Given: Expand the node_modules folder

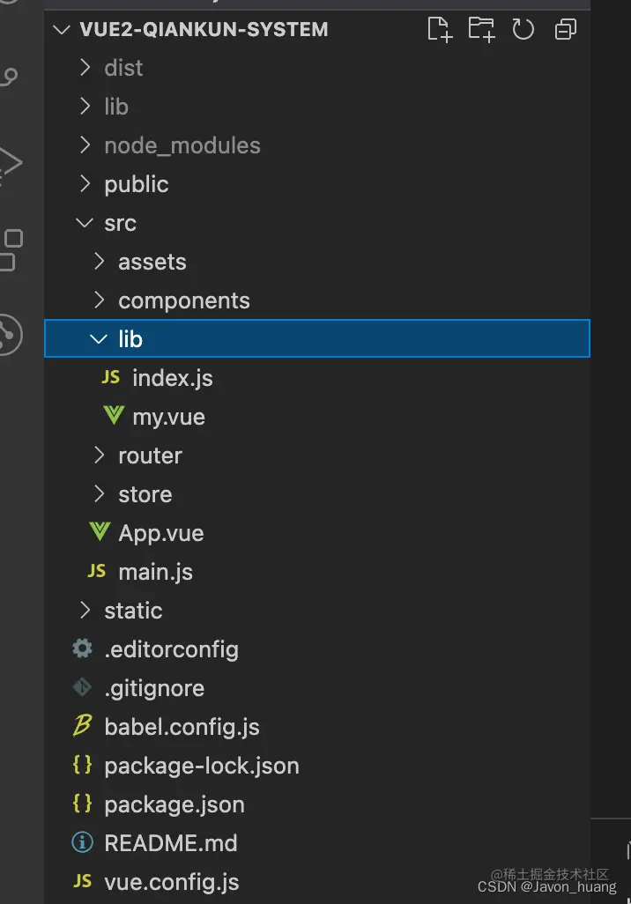Looking at the screenshot, I should [85, 145].
